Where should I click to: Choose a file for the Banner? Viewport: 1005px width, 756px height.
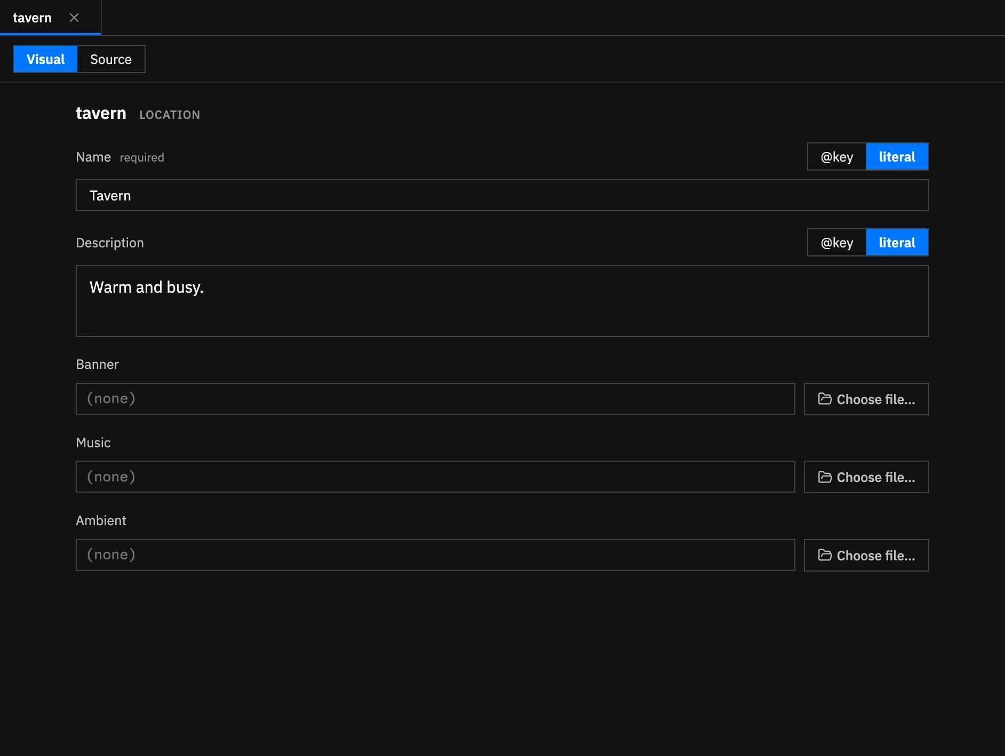pos(866,399)
